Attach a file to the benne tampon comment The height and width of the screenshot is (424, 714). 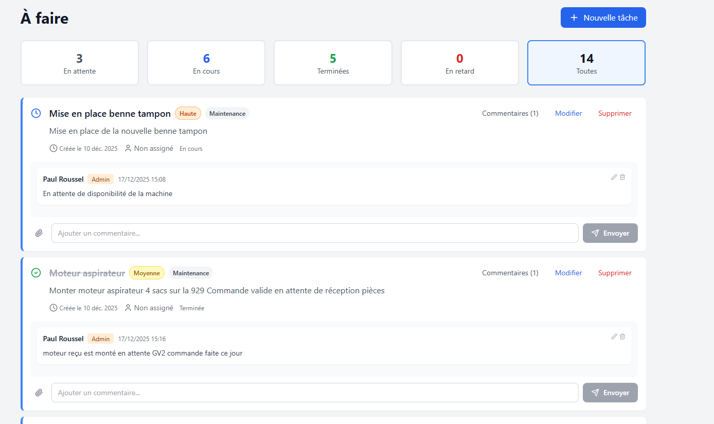[x=39, y=233]
